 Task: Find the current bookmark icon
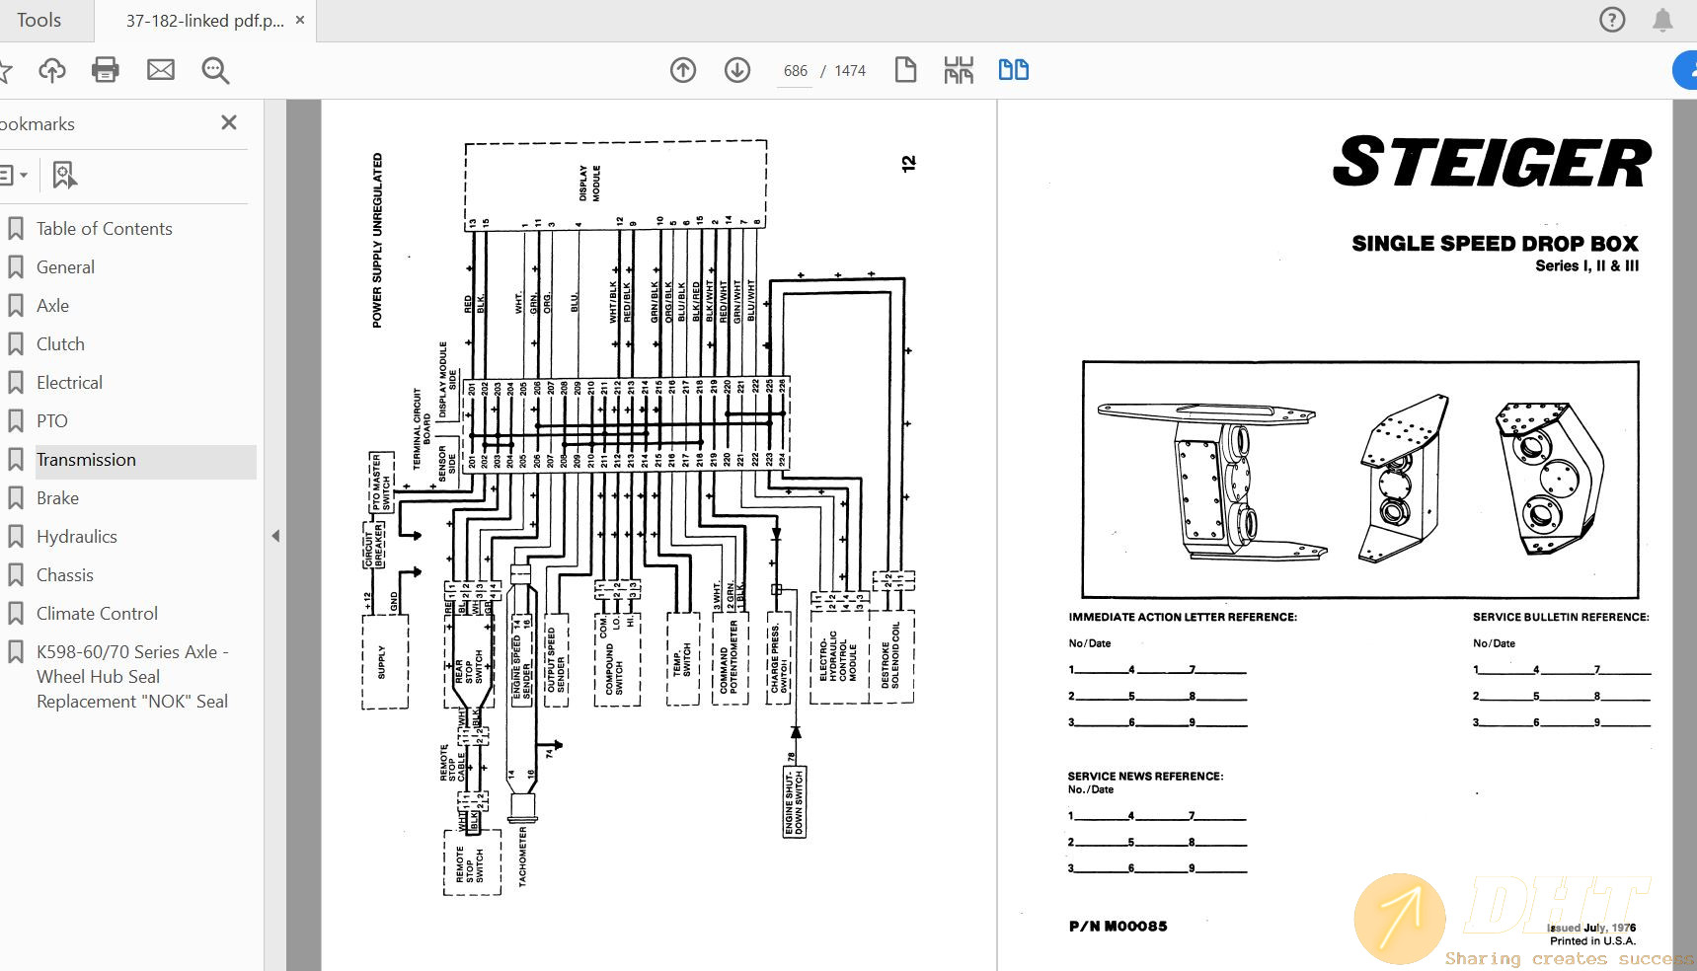tap(64, 176)
